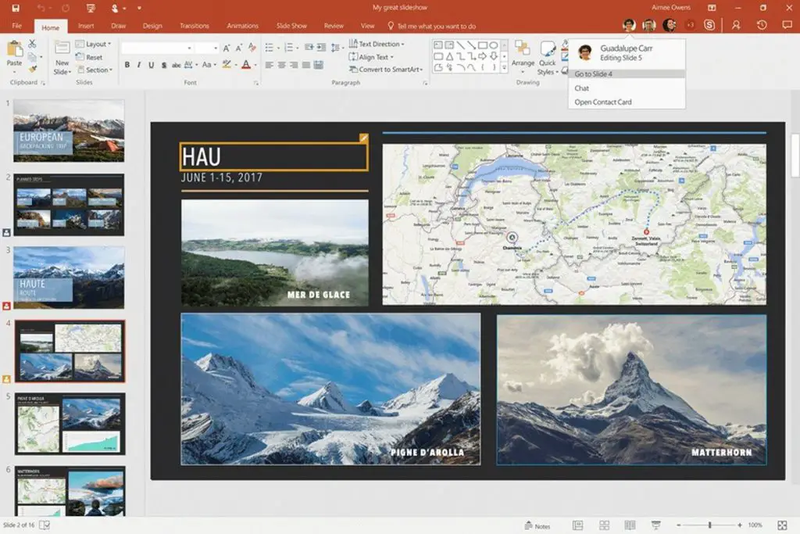800x534 pixels.
Task: Click the Save icon in quick access toolbar
Action: (15, 7)
